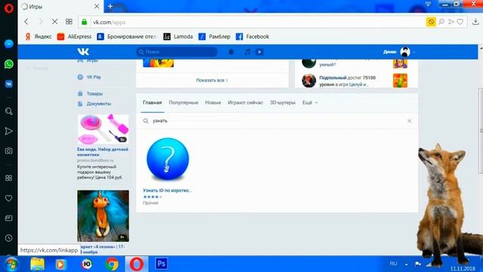The width and height of the screenshot is (483, 272).
Task: Open Speed Dial from the toolbar
Action: [x=69, y=22]
